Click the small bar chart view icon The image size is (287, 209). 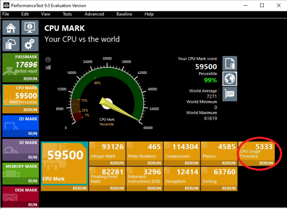pos(48,66)
